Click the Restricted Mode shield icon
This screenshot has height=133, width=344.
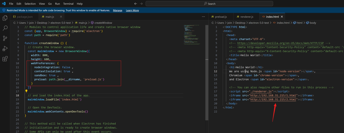pos(4,10)
